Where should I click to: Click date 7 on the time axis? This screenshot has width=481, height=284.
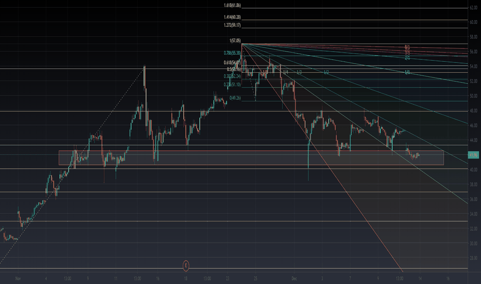point(350,279)
